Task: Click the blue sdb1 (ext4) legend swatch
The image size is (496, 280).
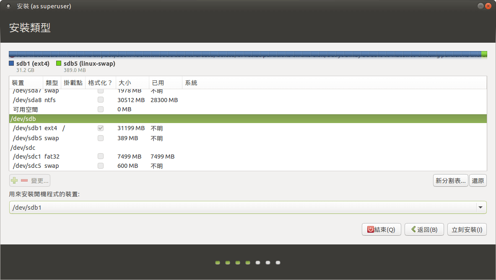Action: pos(12,64)
